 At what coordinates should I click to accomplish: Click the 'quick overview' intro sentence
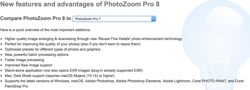pyautogui.click(x=45, y=30)
